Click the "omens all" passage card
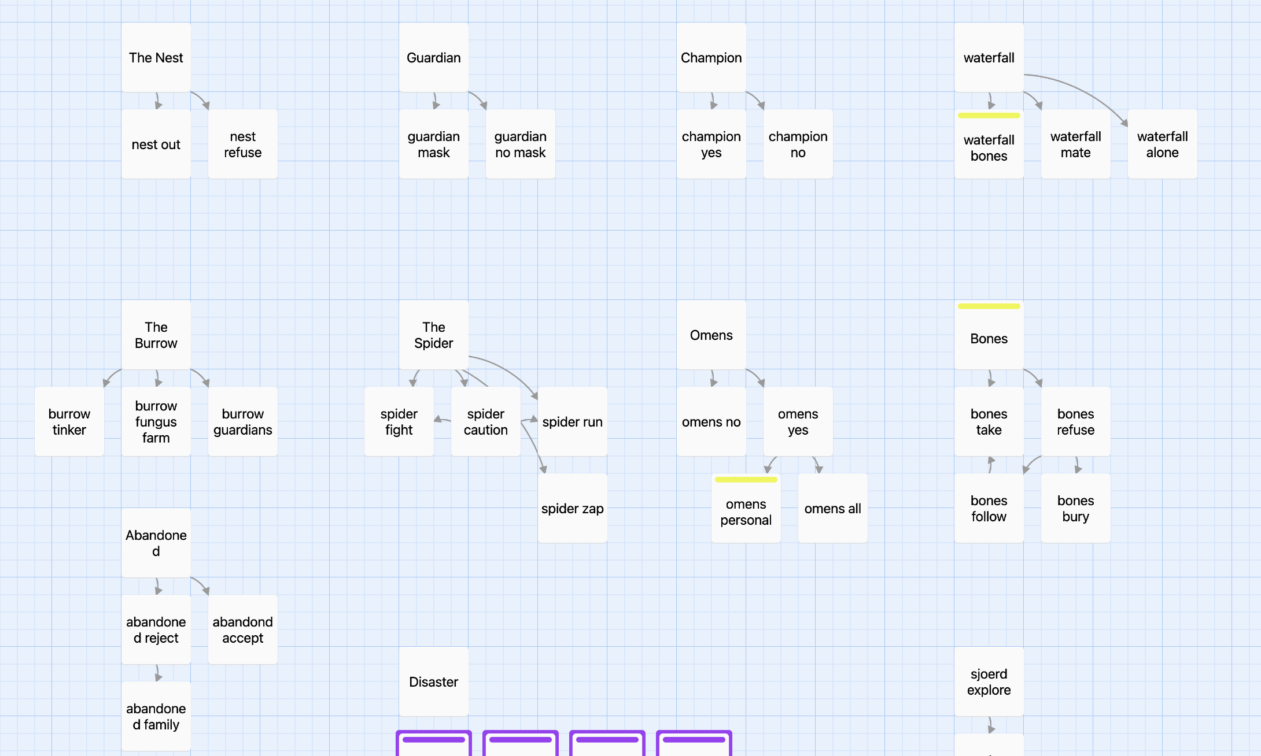This screenshot has width=1261, height=756. pyautogui.click(x=833, y=508)
